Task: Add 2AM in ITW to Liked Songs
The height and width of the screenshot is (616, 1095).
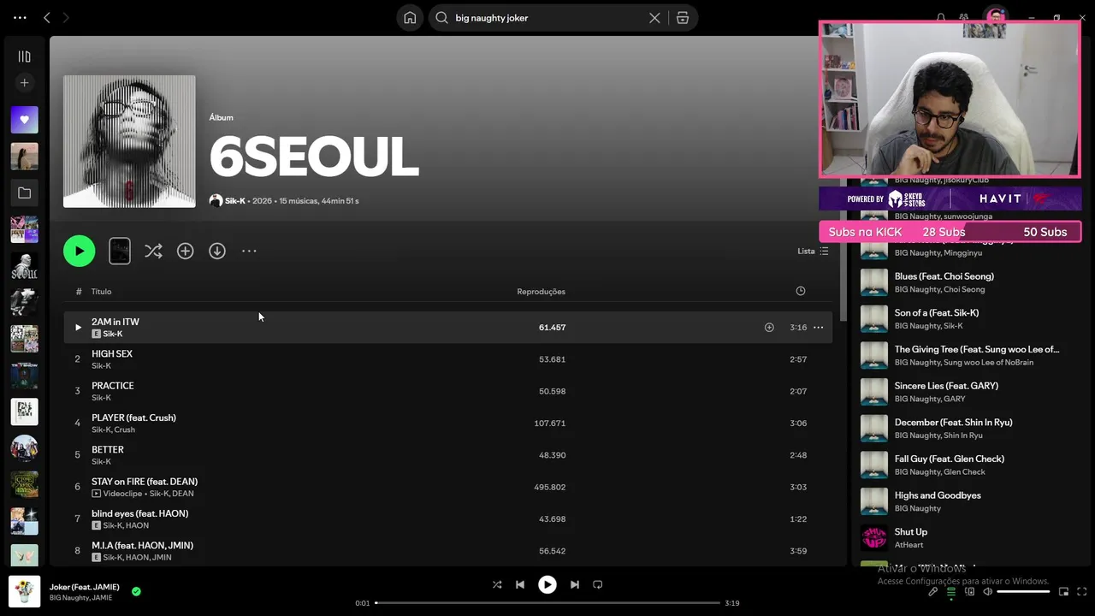Action: tap(769, 327)
